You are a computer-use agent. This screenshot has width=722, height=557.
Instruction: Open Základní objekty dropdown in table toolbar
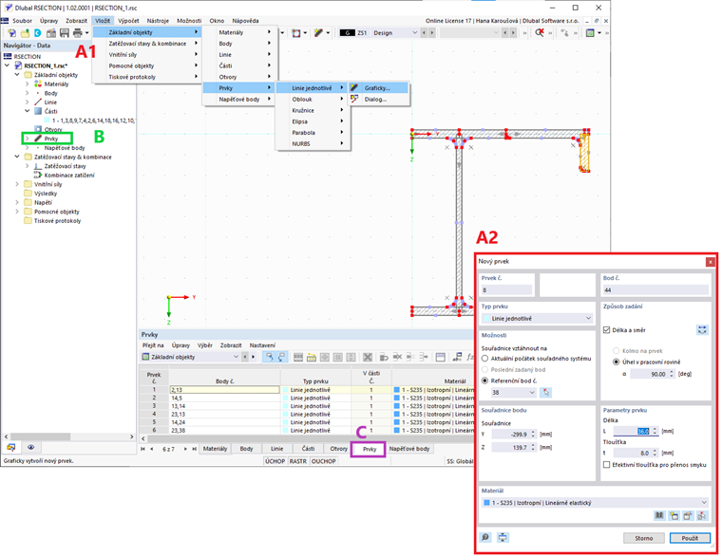point(190,357)
